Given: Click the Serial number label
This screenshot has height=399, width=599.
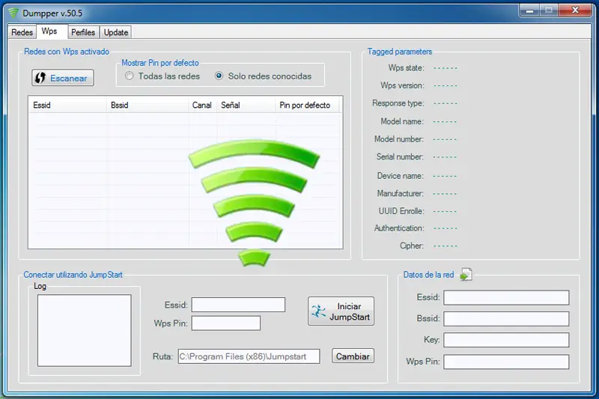Looking at the screenshot, I should point(400,156).
